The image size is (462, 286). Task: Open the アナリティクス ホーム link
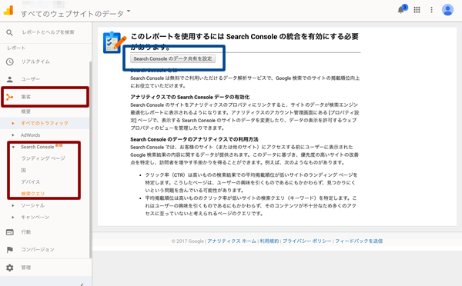[x=232, y=241]
